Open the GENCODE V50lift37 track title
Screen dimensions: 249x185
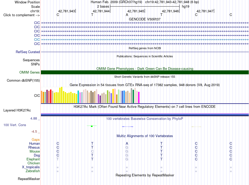[145, 19]
